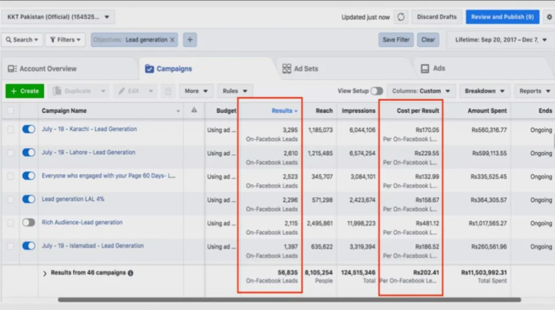Turn on the View Setup toggle
The height and width of the screenshot is (310, 555).
point(377,91)
